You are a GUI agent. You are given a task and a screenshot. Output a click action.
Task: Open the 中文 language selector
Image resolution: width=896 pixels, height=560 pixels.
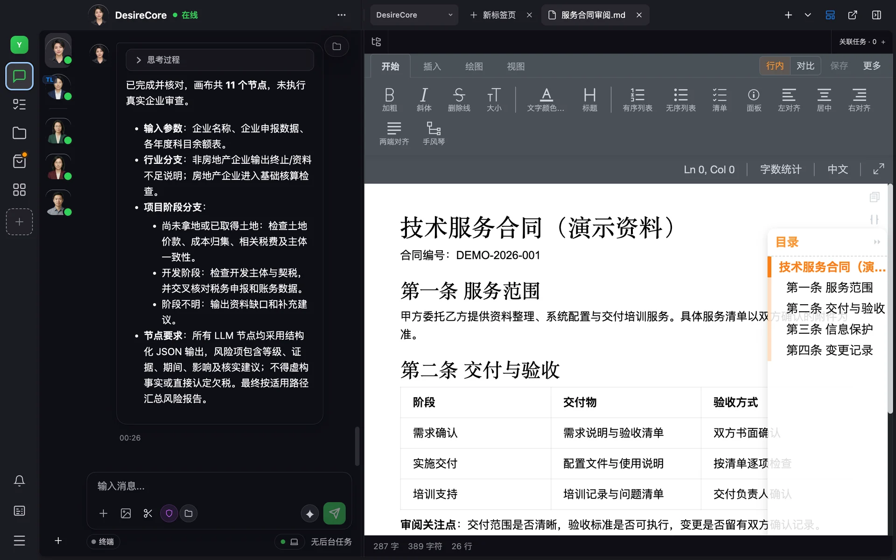[838, 169]
